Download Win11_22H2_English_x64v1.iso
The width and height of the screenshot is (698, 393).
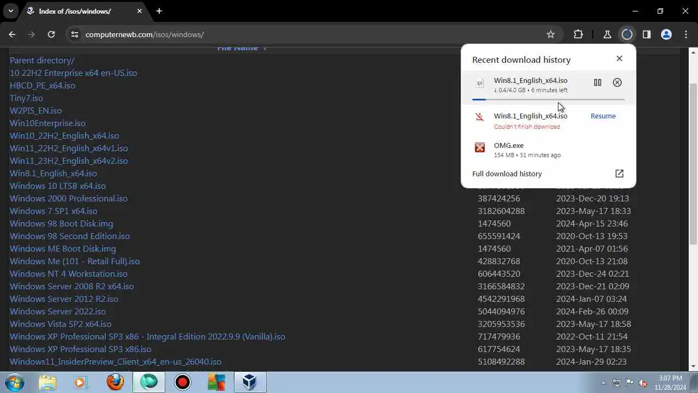69,148
